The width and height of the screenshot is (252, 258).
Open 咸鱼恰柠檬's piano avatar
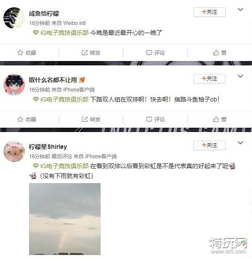pos(14,18)
